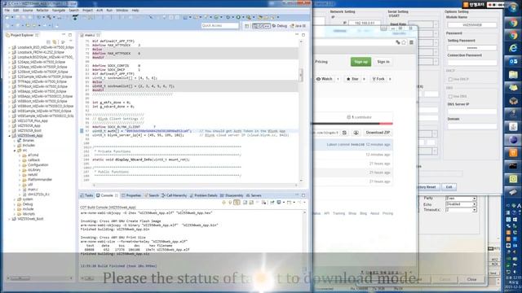Open the Run menu in Eclipse

(x=109, y=11)
